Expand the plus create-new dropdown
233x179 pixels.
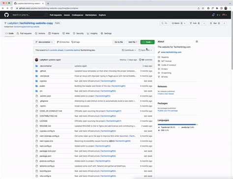(218, 15)
